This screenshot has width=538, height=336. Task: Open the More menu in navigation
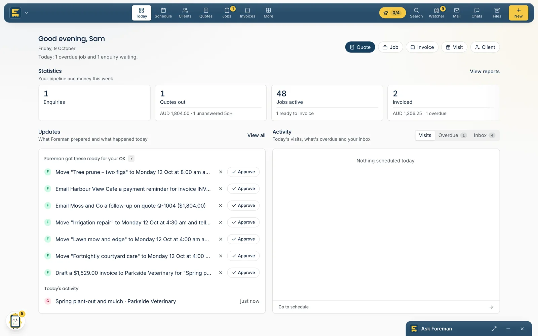coord(268,13)
